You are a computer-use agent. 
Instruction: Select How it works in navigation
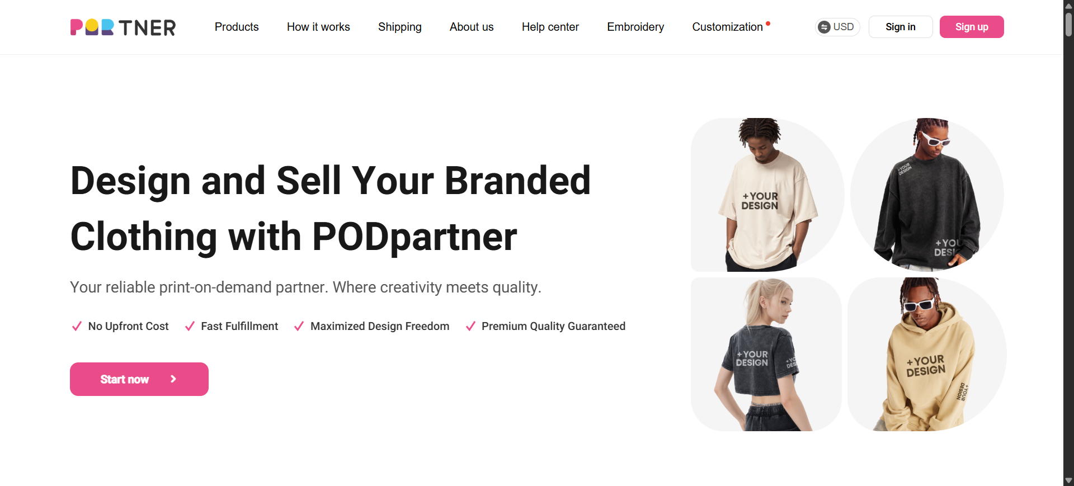[x=318, y=27]
